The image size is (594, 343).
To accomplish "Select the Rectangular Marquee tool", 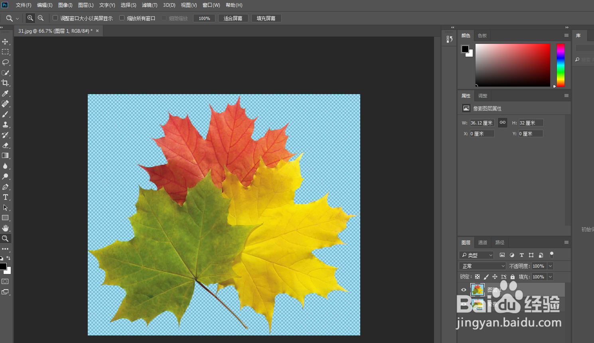I will coord(5,52).
